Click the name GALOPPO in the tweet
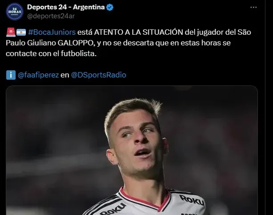This screenshot has height=215, width=273. point(76,43)
